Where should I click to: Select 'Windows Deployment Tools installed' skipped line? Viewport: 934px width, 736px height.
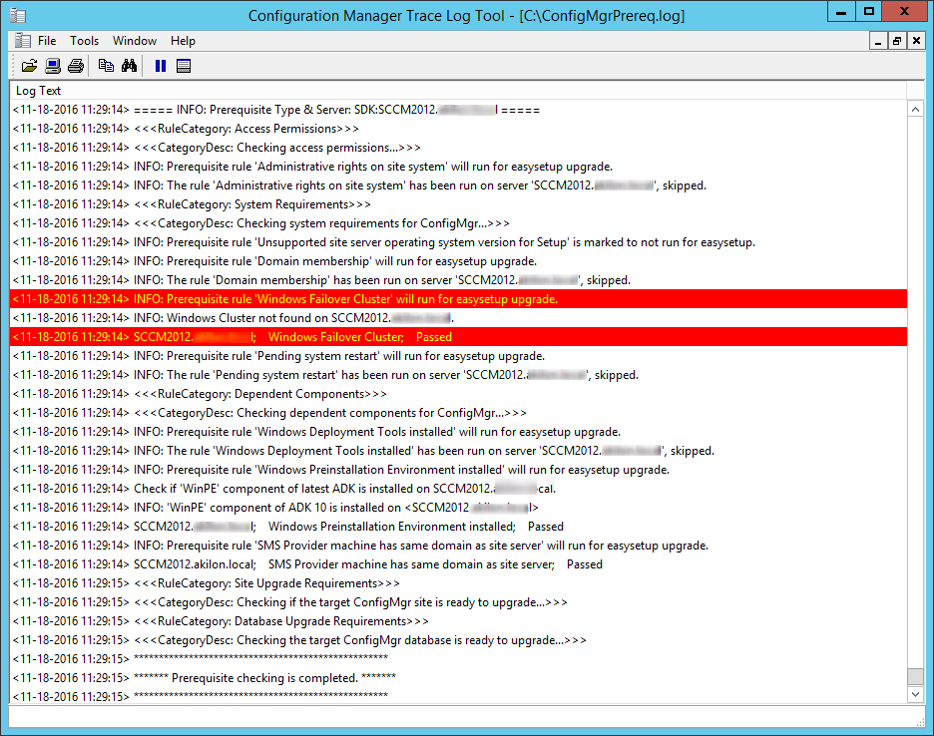[x=458, y=451]
